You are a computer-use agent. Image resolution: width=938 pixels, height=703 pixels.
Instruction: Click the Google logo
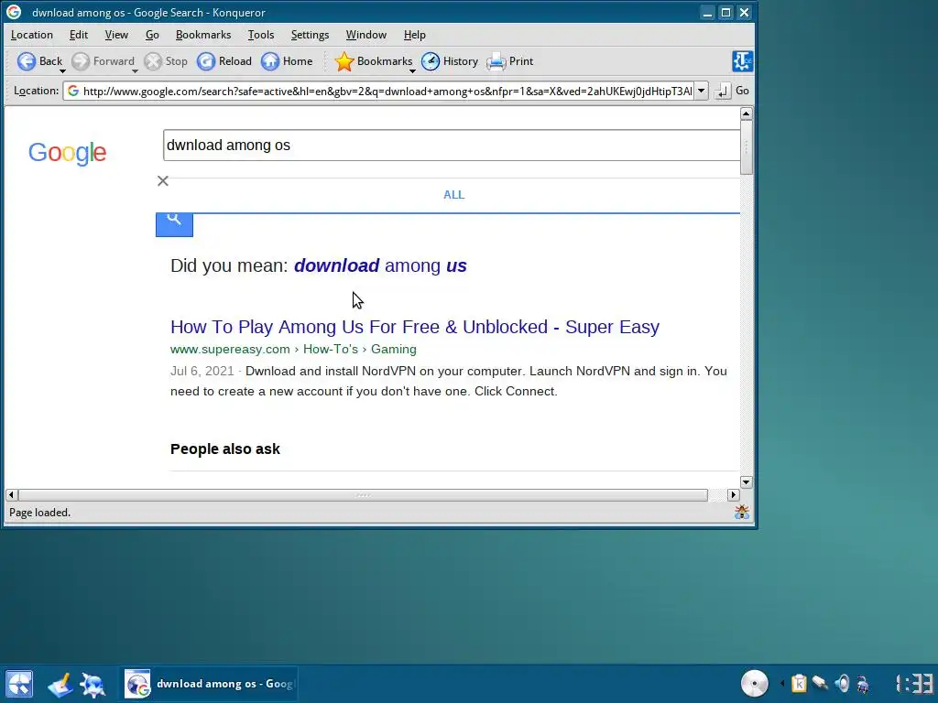pos(67,153)
